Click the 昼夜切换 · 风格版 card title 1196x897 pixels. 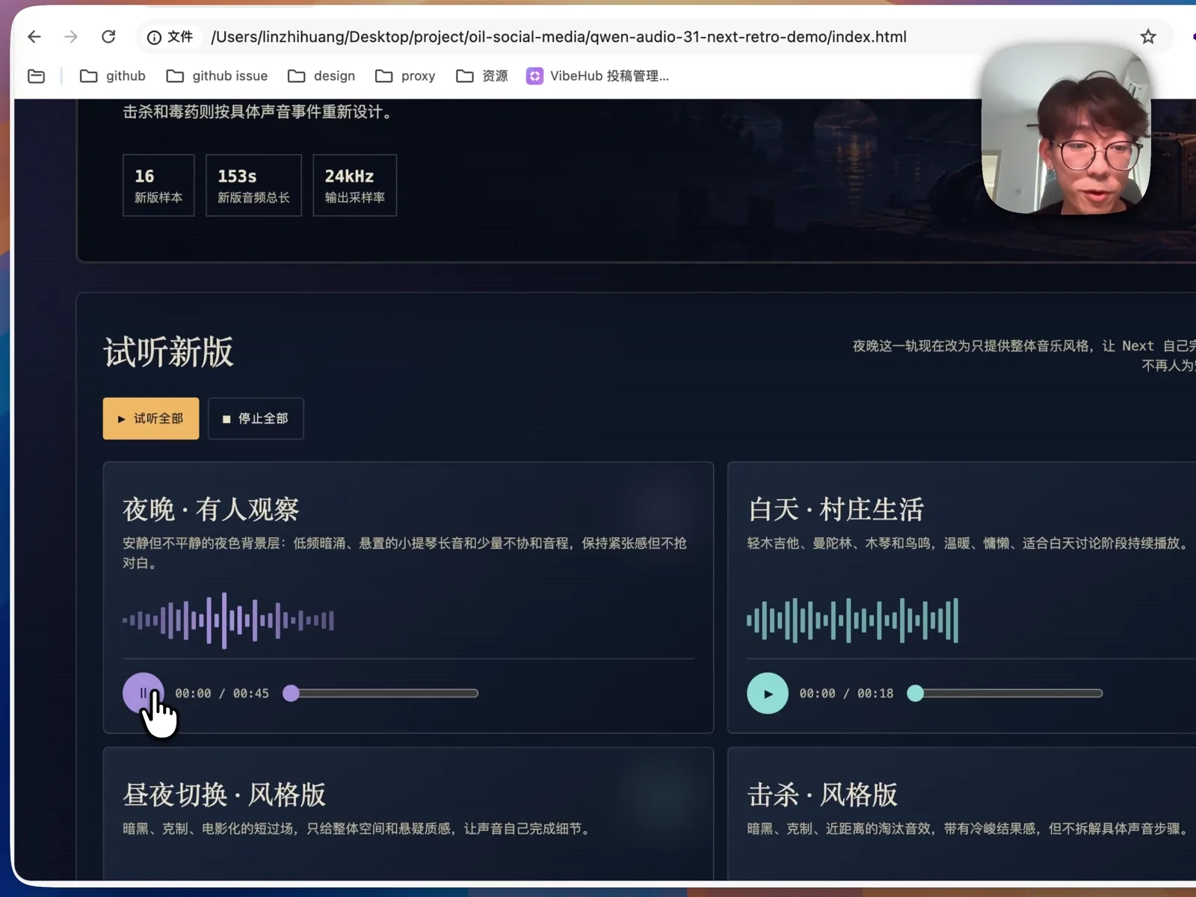(224, 795)
